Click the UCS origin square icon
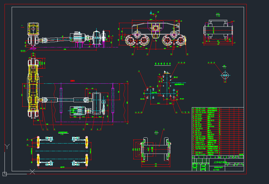The width and height of the screenshot is (269, 184). coord(5,174)
